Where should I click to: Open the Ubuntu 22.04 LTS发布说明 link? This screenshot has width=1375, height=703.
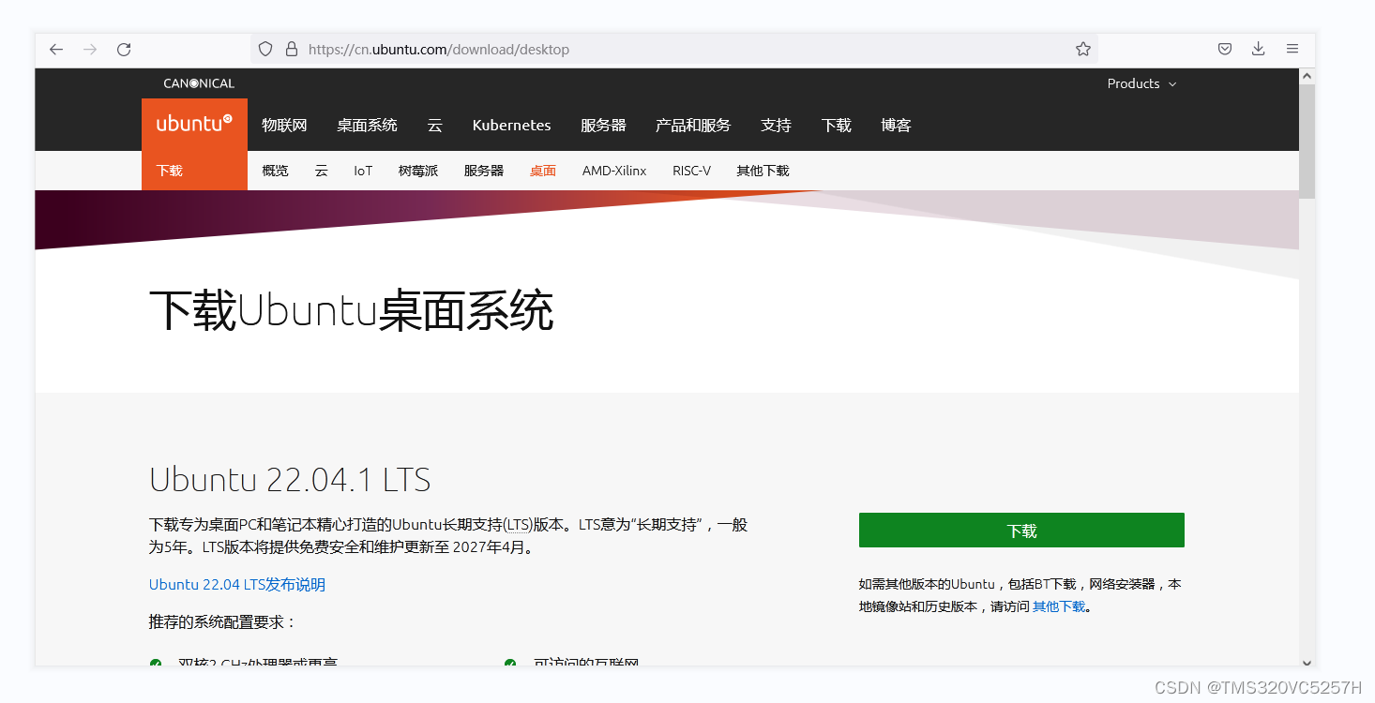click(x=237, y=584)
